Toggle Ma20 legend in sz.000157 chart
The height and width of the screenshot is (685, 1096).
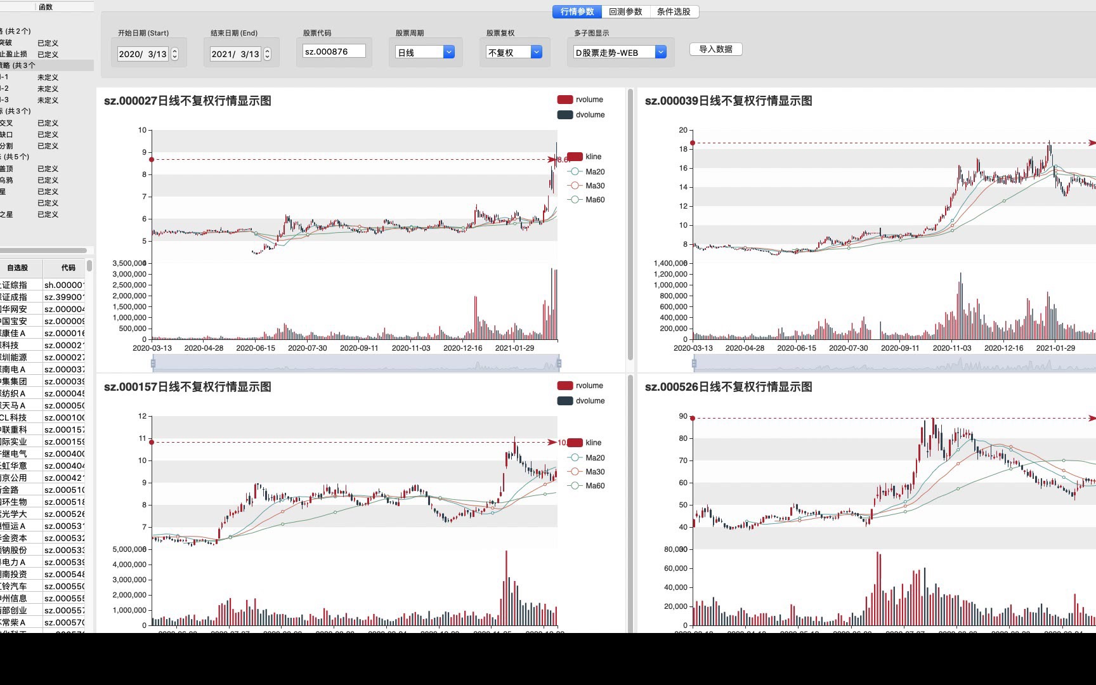(586, 458)
